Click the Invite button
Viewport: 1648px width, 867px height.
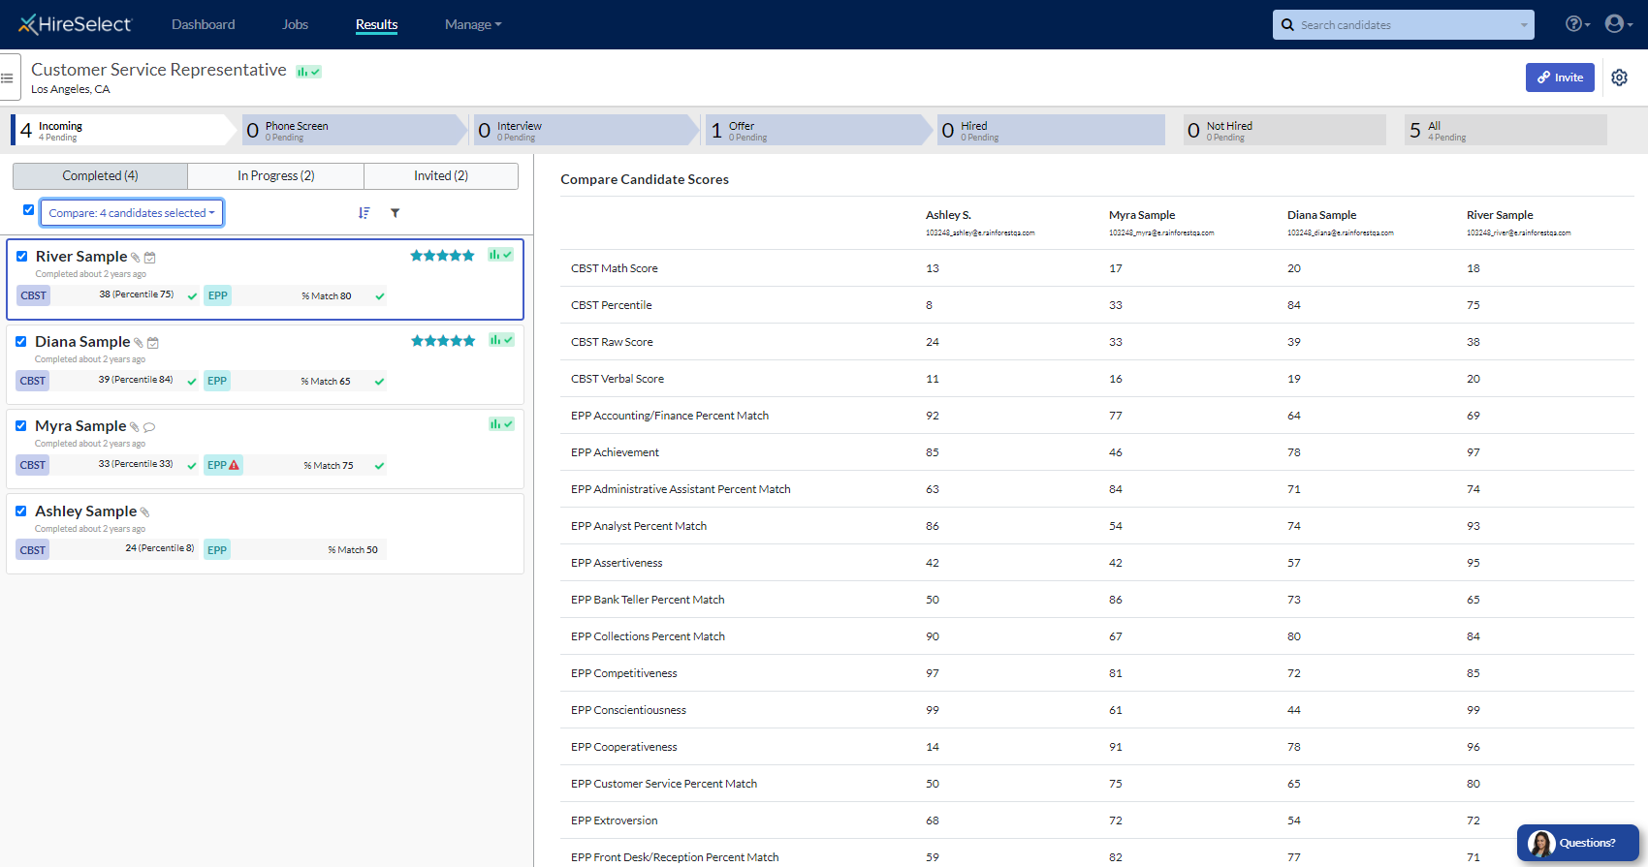(x=1559, y=77)
